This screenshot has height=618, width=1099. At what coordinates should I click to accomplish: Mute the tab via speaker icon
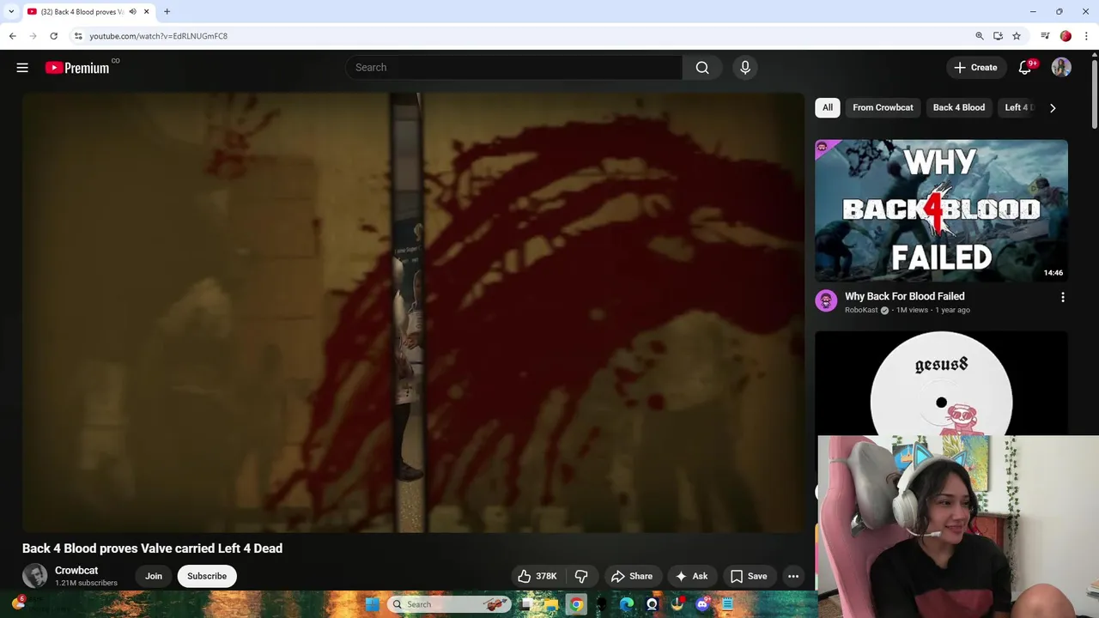click(x=133, y=12)
